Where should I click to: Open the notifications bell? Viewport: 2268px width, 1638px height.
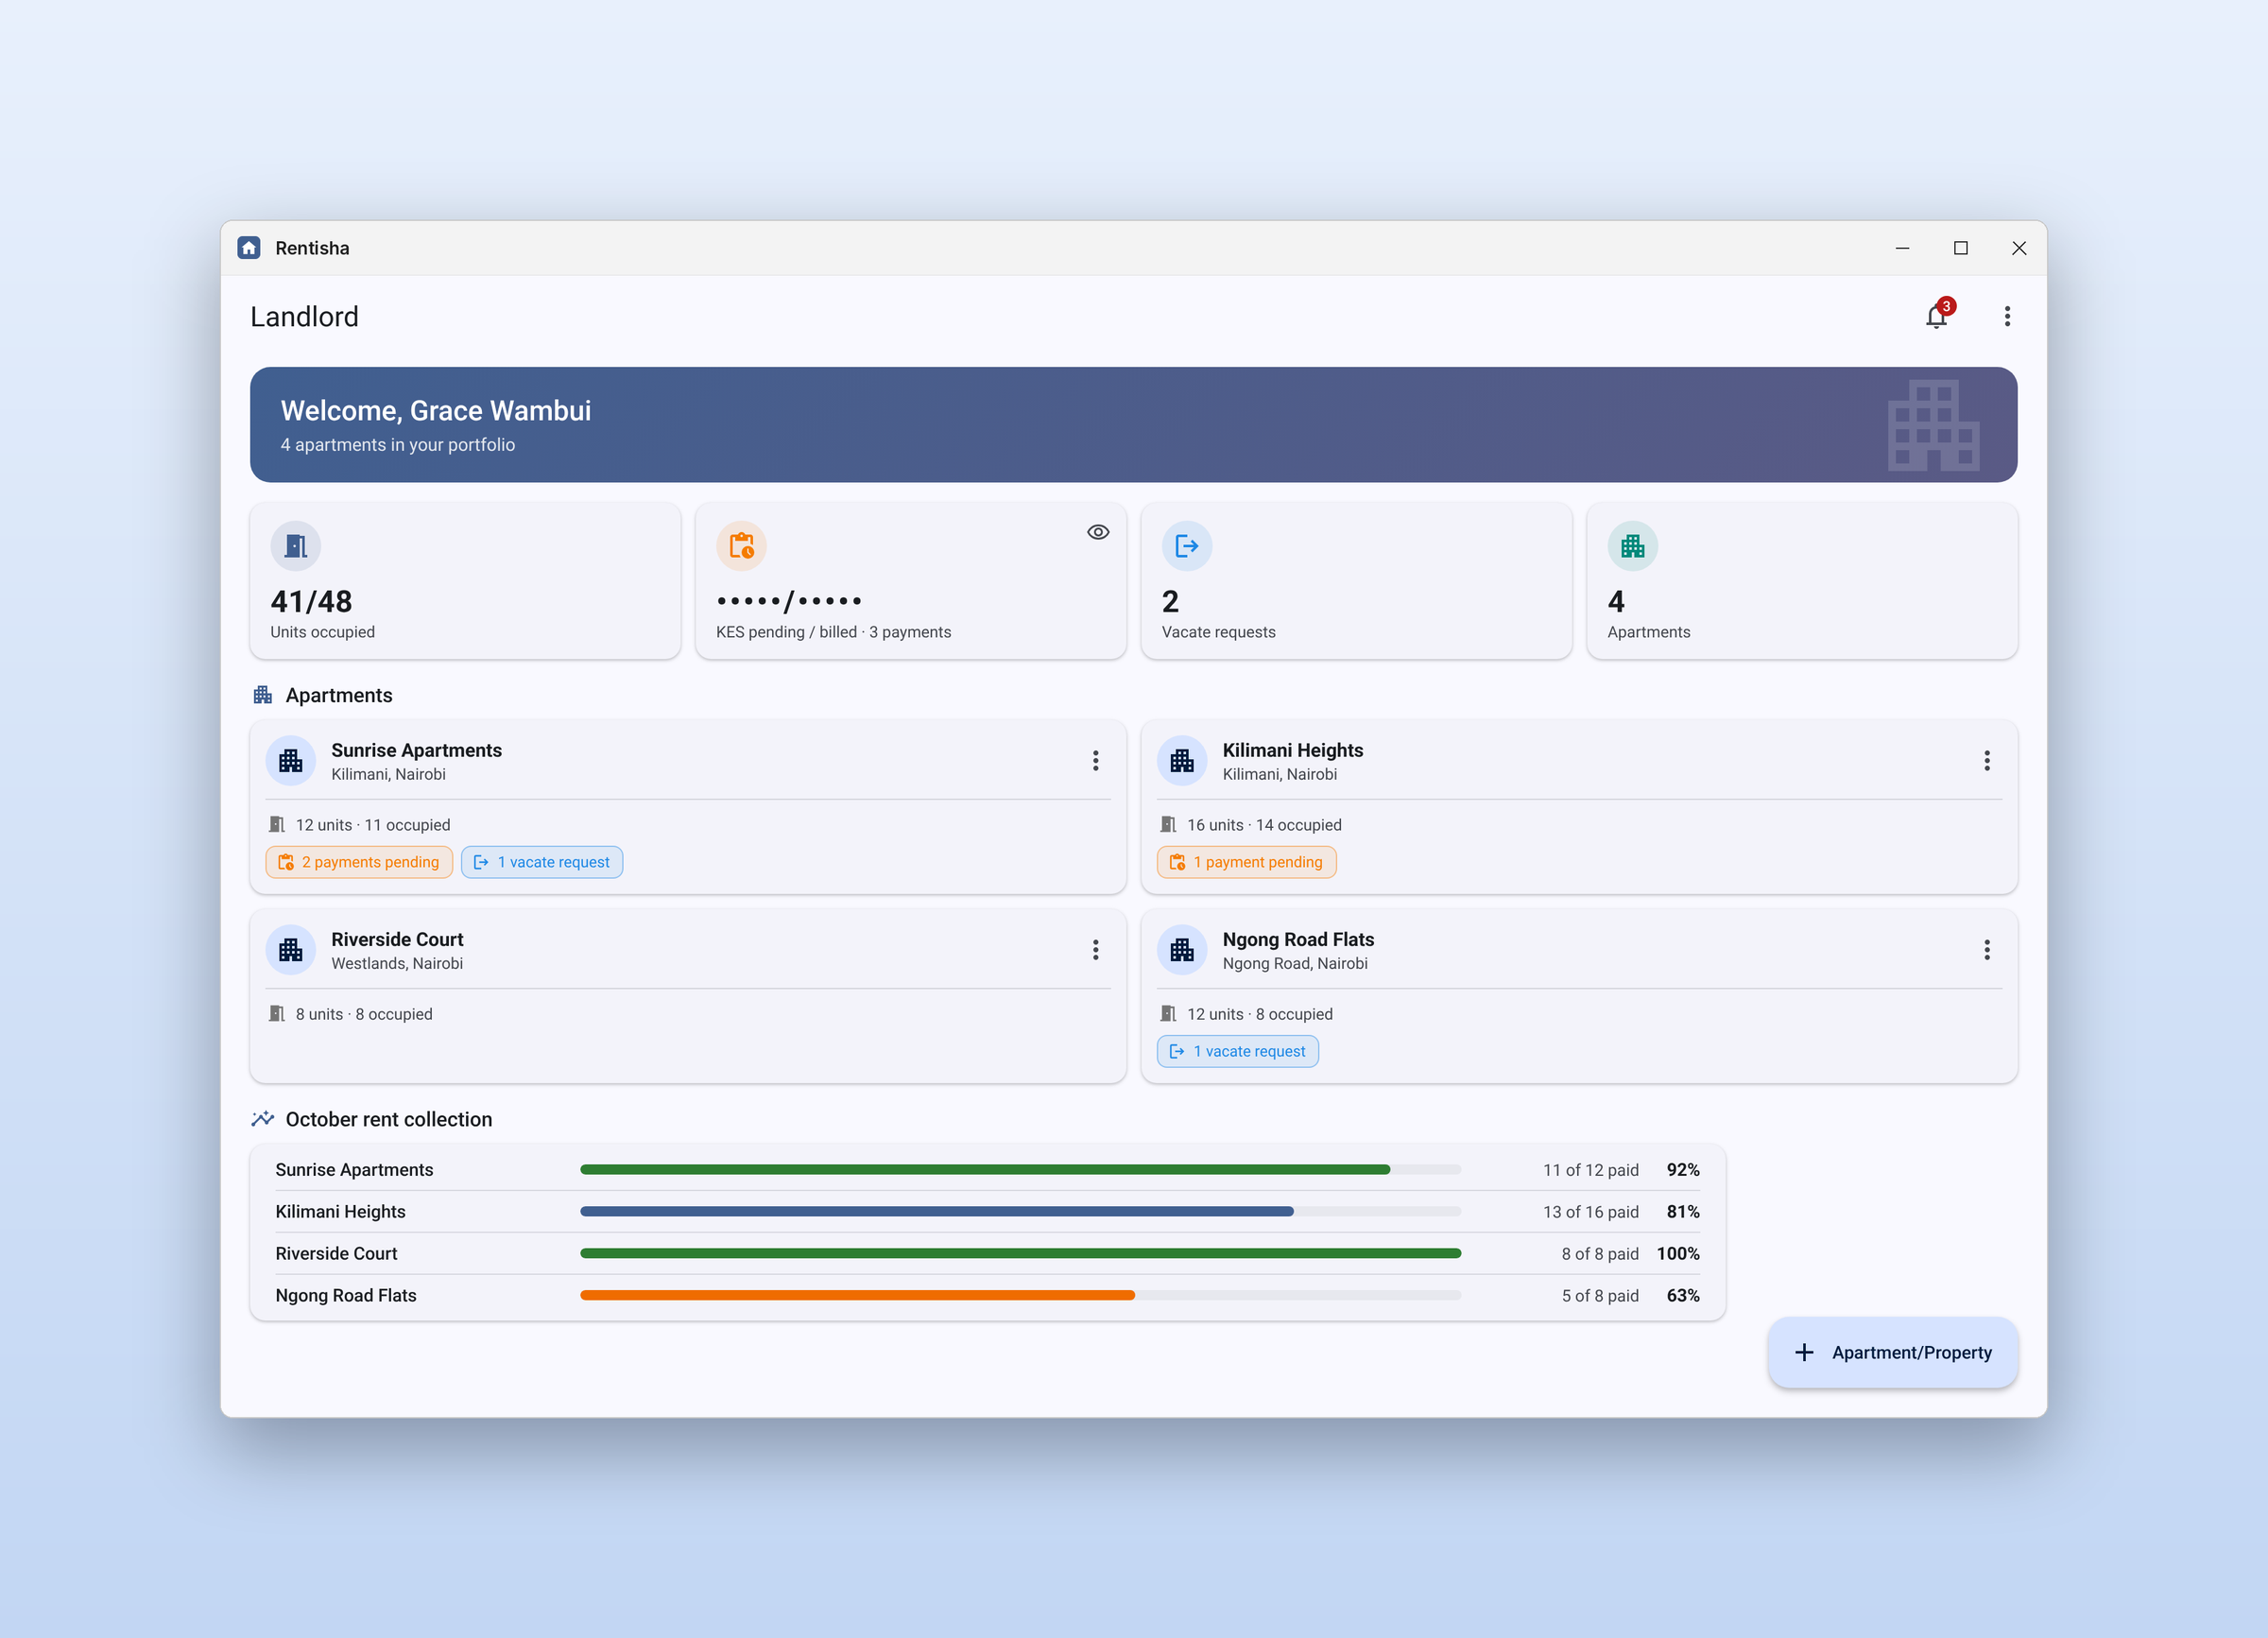click(1936, 317)
